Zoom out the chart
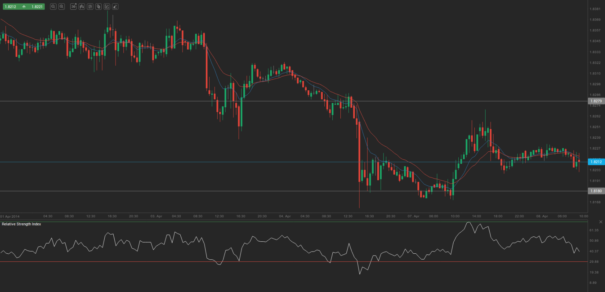The height and width of the screenshot is (292, 605). point(53,7)
